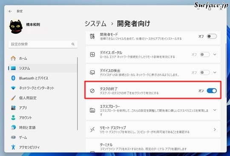This screenshot has height=156, width=230.
Task: Click the タスクの終了 prohibition icon
Action: [92, 91]
